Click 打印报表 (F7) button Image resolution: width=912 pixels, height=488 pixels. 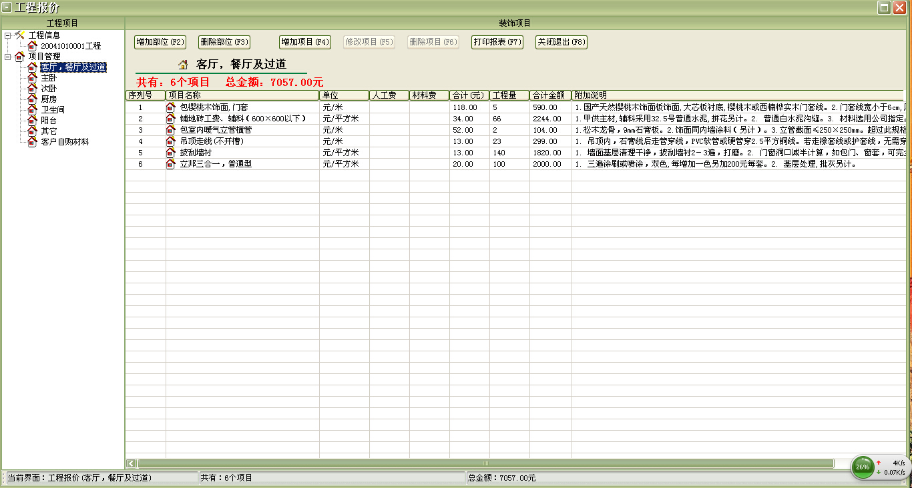(x=497, y=42)
